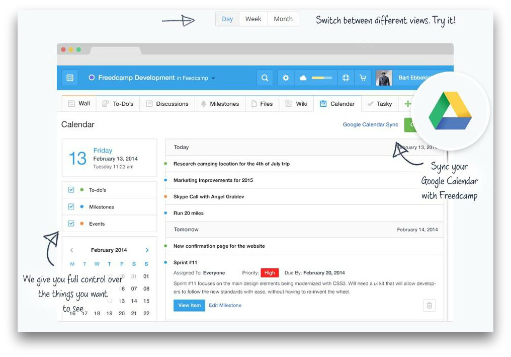511x357 pixels.
Task: Open the dashboard grid icon in header
Action: 70,78
